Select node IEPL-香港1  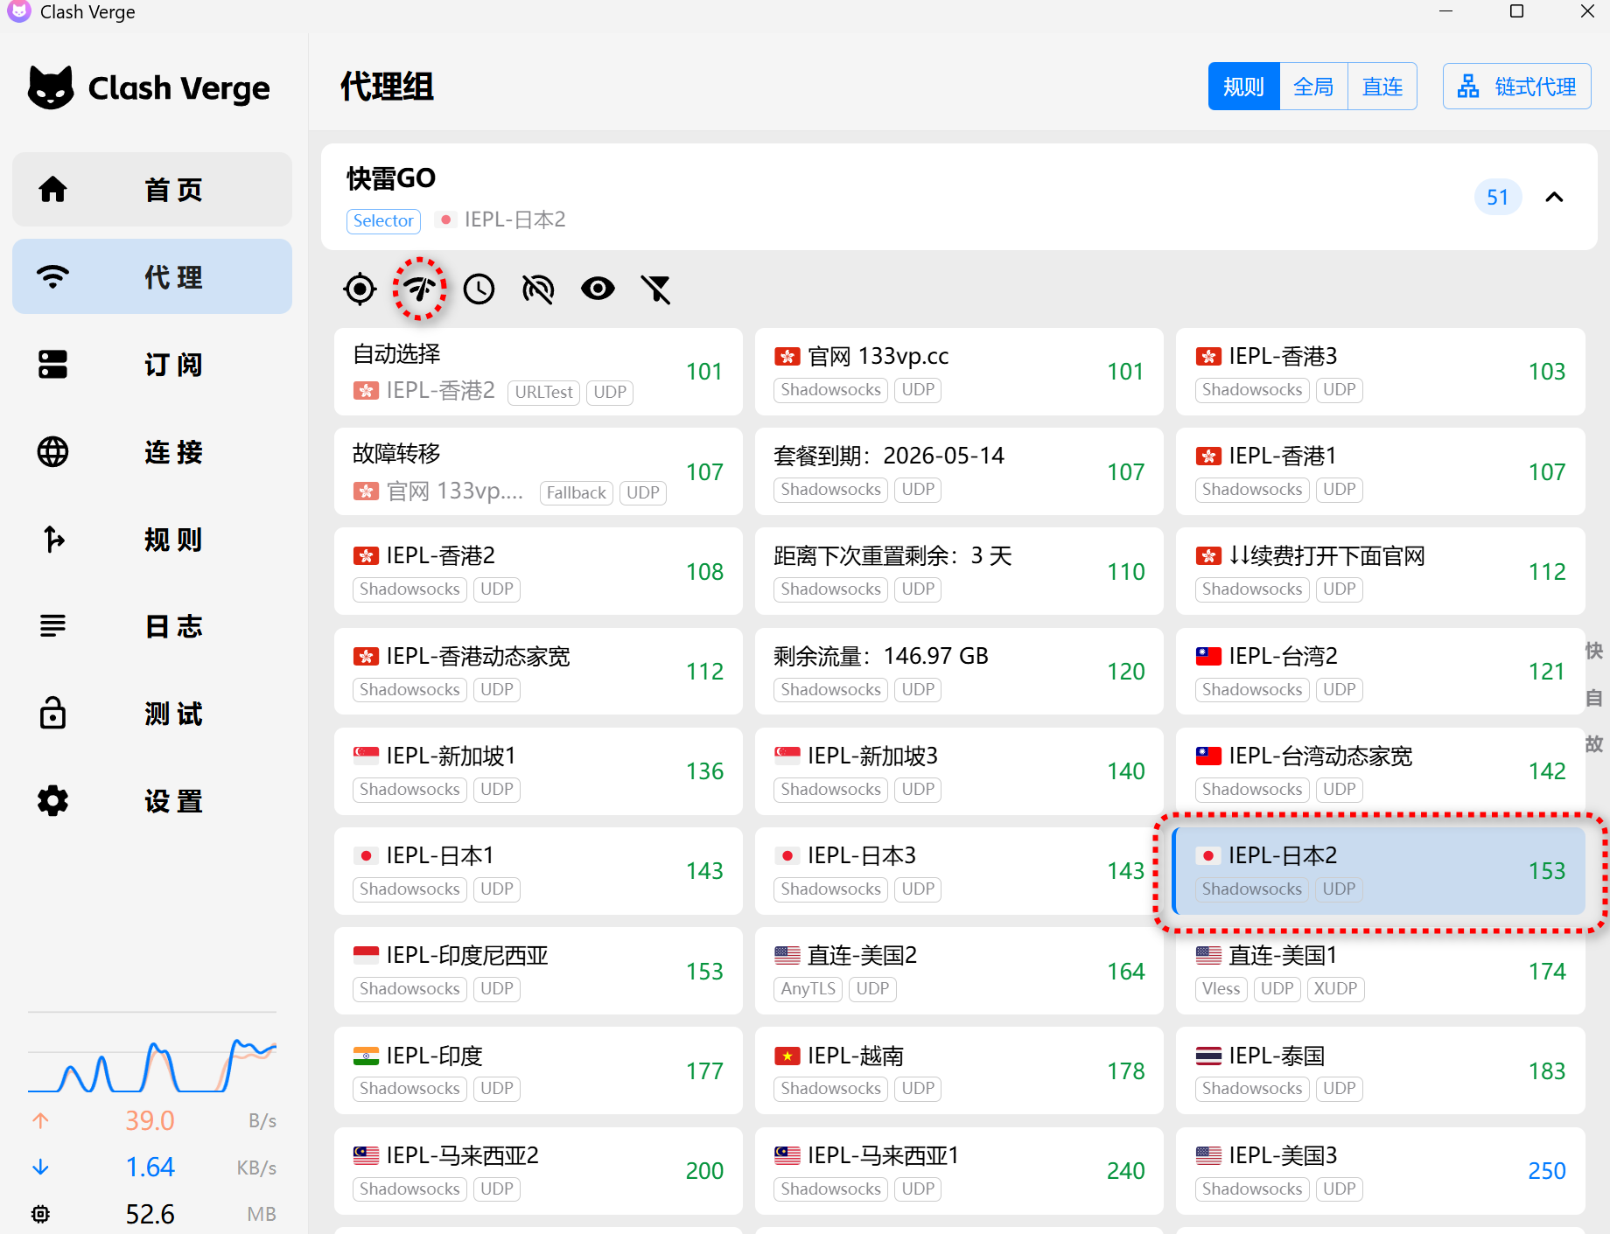pyautogui.click(x=1380, y=471)
